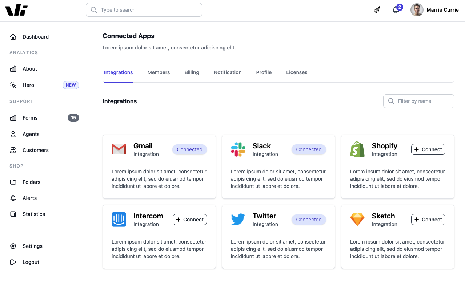
Task: Click the Slack logo
Action: click(238, 149)
